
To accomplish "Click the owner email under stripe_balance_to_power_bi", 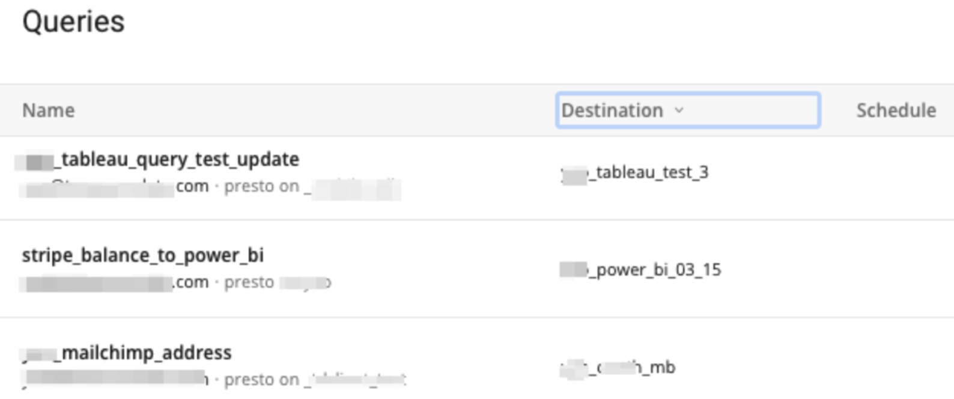I will 114,282.
